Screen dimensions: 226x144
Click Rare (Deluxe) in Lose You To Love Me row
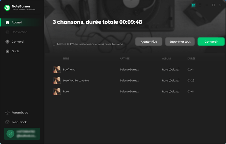pos(171,80)
